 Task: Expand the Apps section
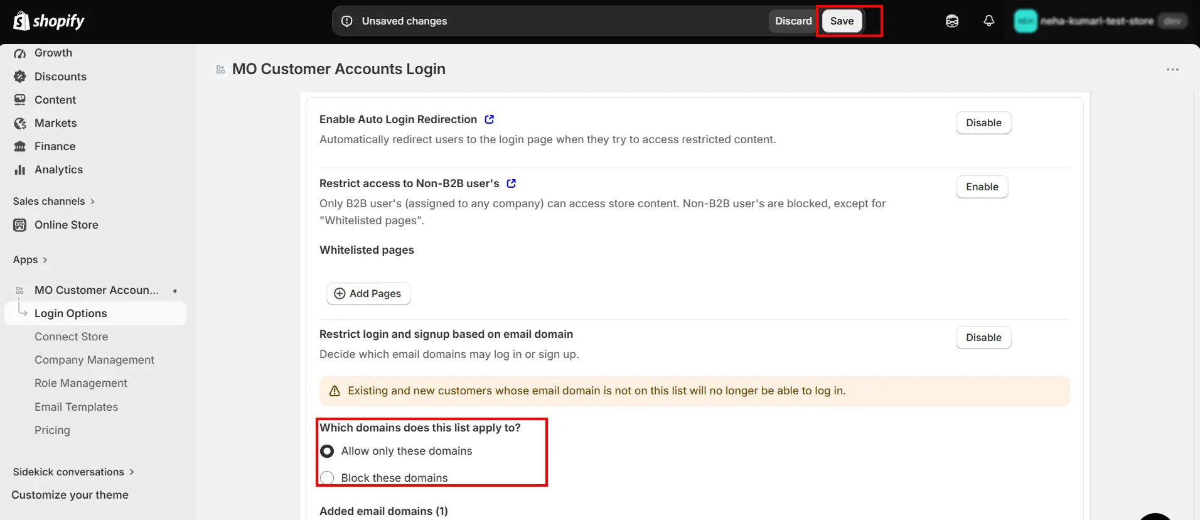[x=30, y=260]
